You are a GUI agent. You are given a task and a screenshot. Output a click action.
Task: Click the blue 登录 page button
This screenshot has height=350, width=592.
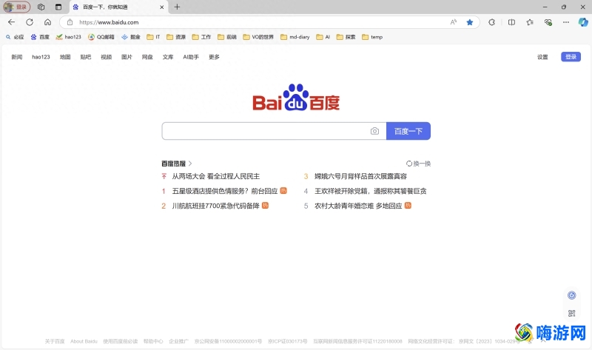pos(571,57)
